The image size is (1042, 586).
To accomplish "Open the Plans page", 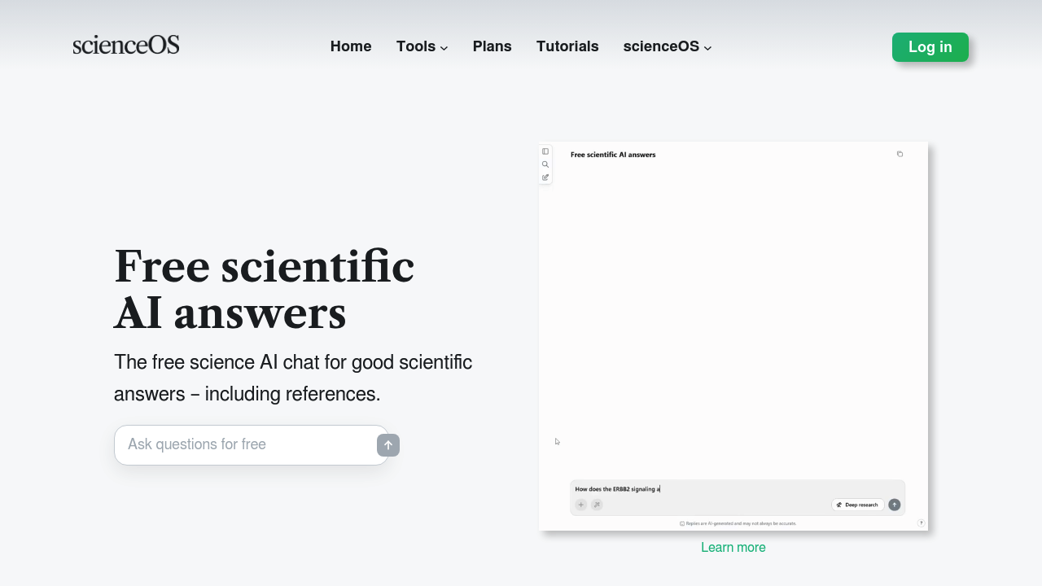I will [x=492, y=46].
